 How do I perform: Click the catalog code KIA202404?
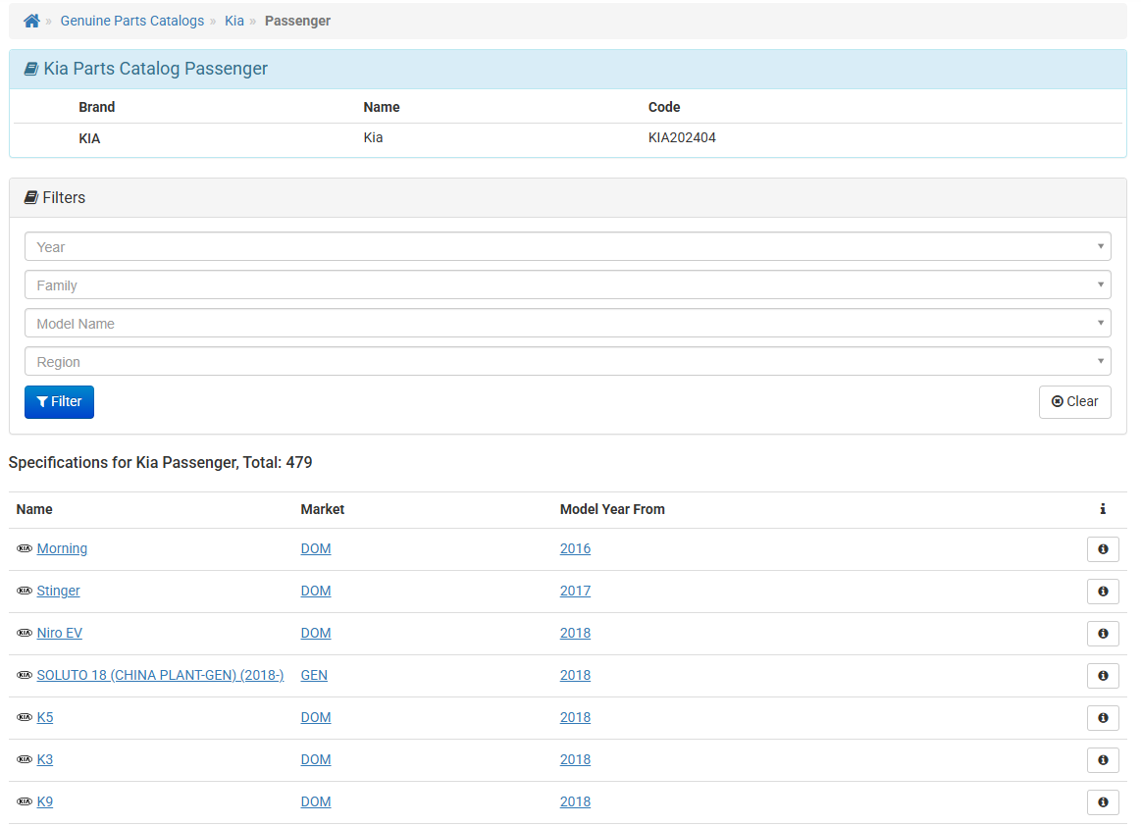coord(682,137)
